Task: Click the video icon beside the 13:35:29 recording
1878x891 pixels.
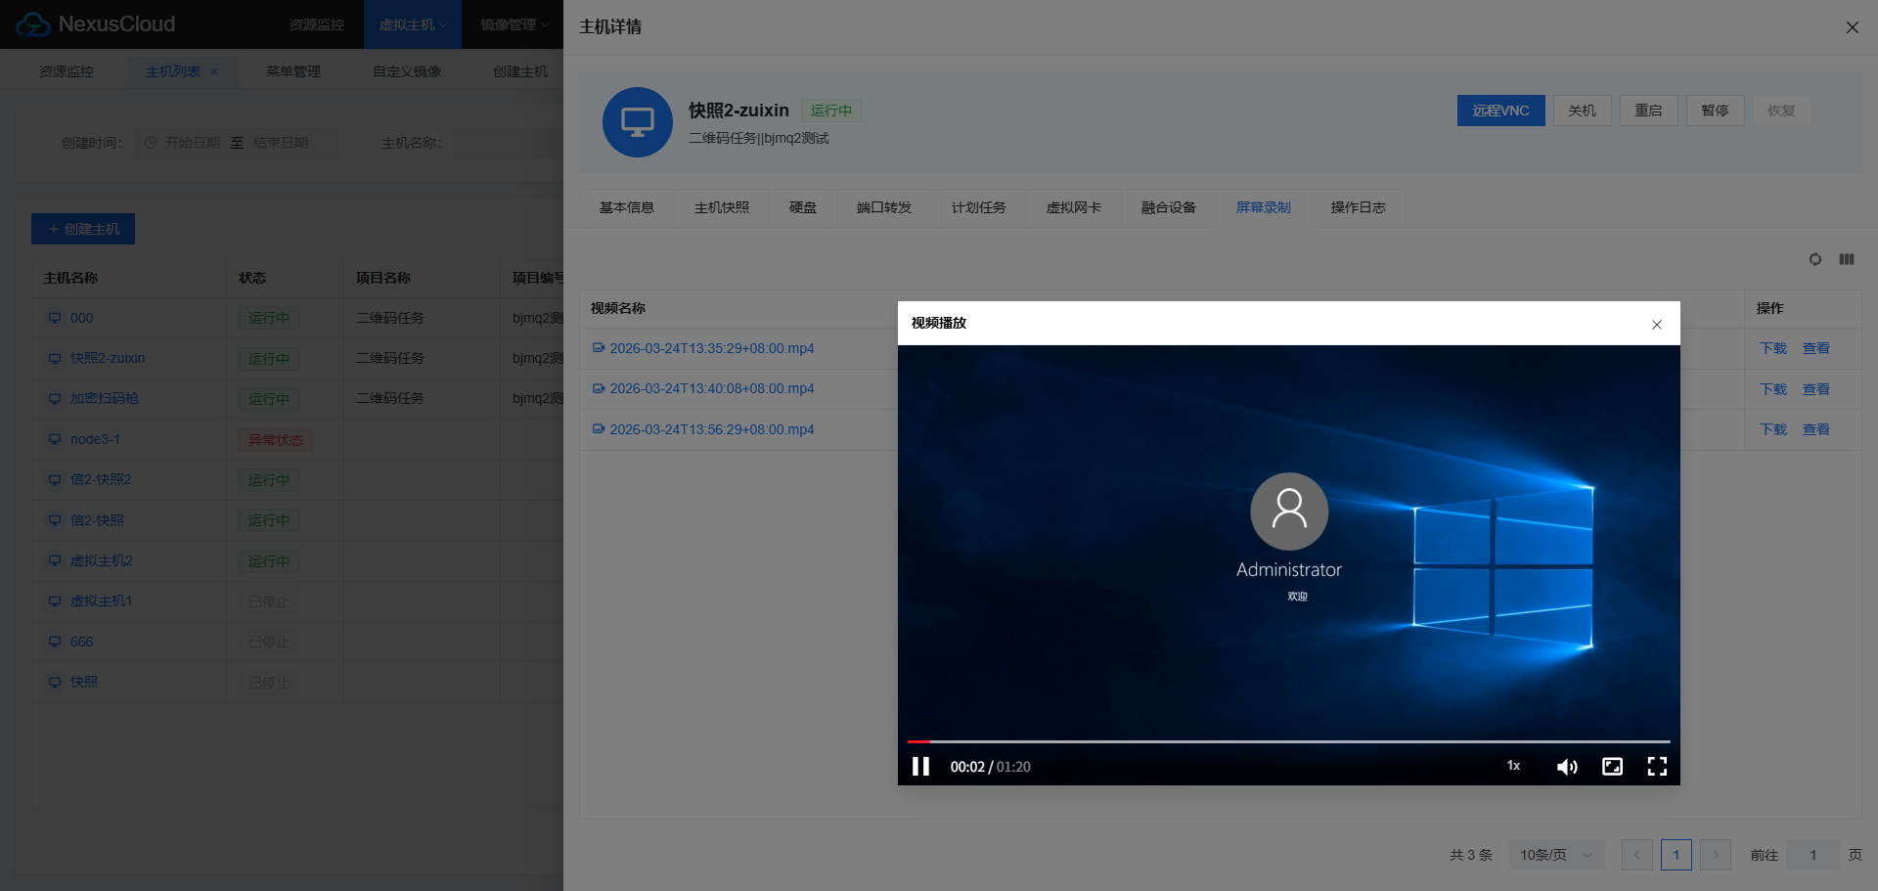Action: pos(599,348)
